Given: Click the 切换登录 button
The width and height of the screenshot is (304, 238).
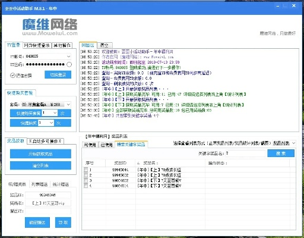Looking at the screenshot, I should point(58,75).
